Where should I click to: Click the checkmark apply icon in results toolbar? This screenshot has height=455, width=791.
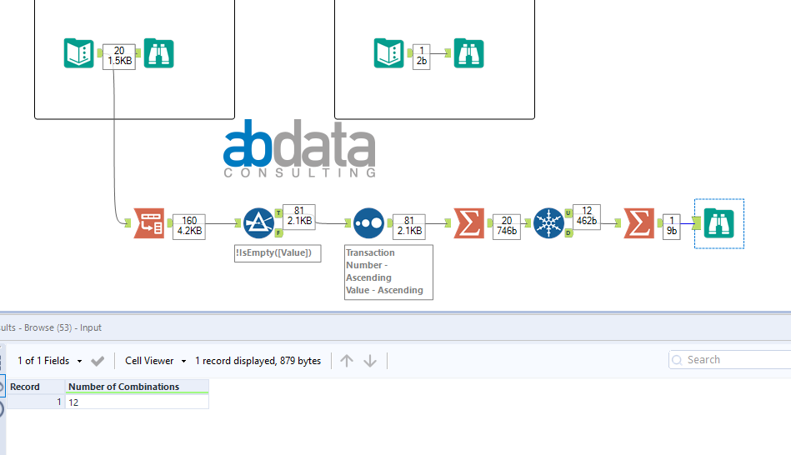click(x=98, y=361)
